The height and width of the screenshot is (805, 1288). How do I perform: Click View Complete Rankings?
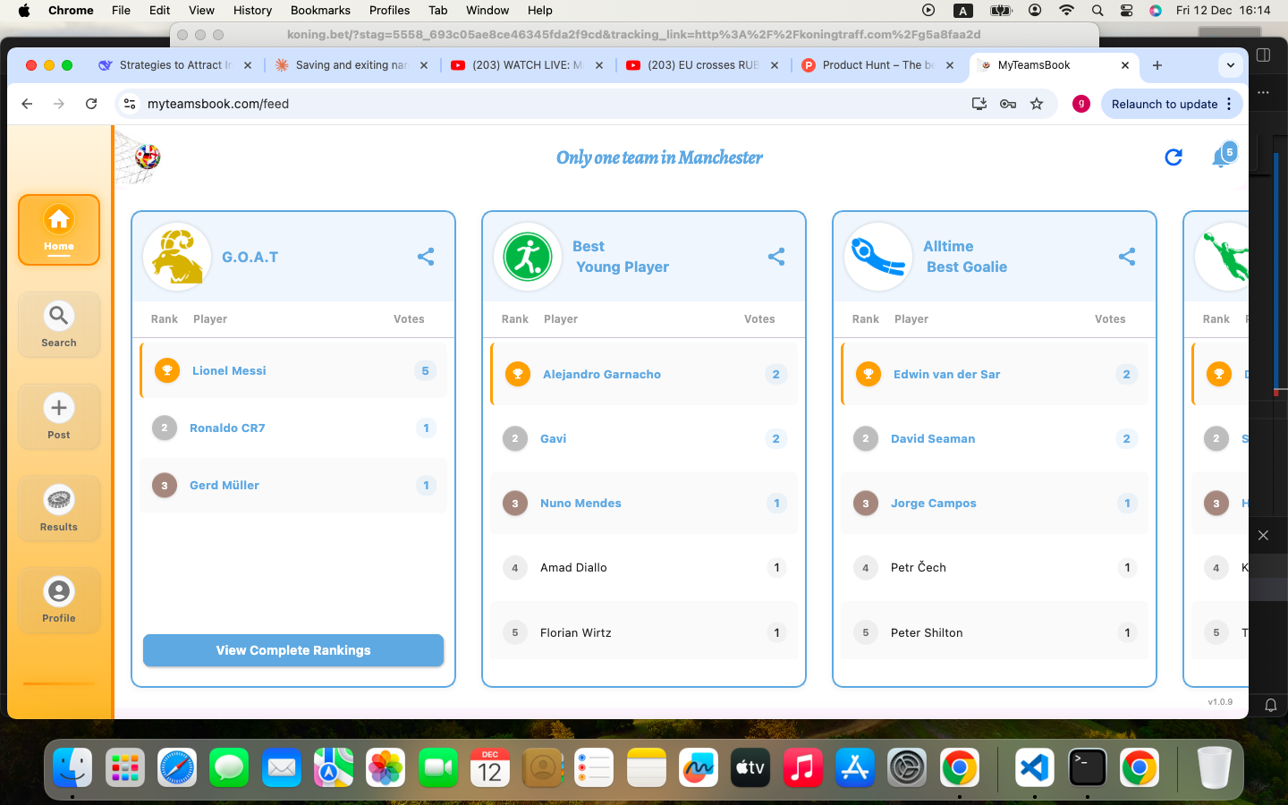click(292, 650)
